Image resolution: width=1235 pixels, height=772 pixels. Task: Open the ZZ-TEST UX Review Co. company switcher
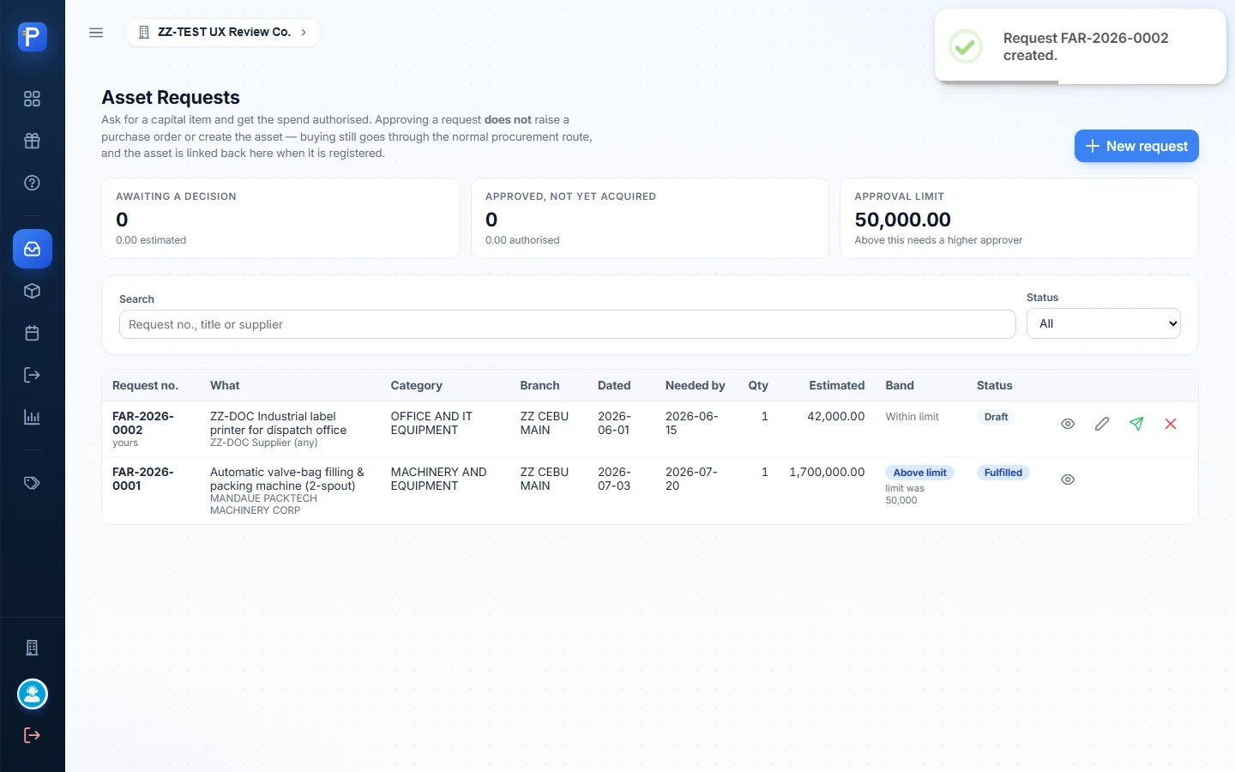[223, 33]
